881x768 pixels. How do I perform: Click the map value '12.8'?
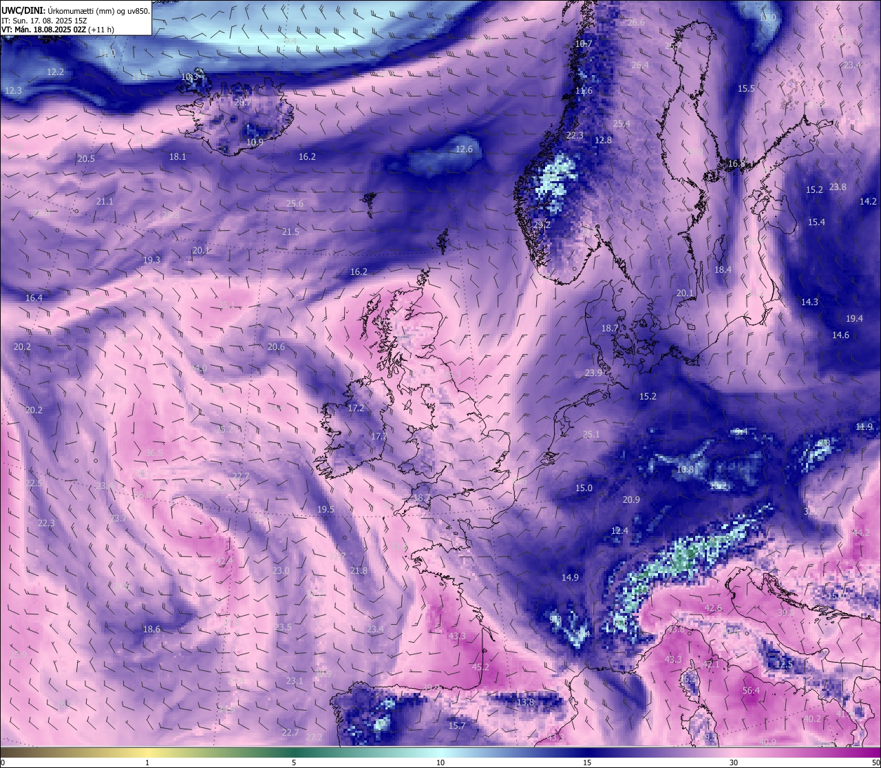coord(603,141)
